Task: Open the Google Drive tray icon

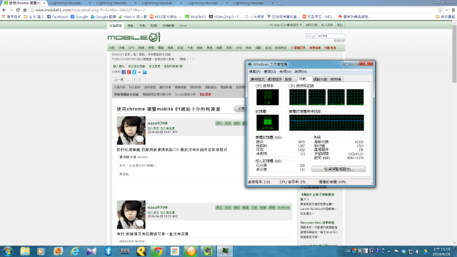Action: [x=426, y=251]
